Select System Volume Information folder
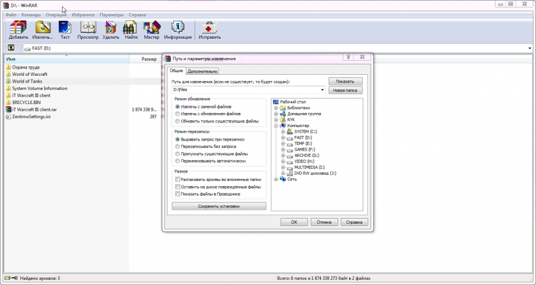Image resolution: width=536 pixels, height=285 pixels. click(x=36, y=88)
